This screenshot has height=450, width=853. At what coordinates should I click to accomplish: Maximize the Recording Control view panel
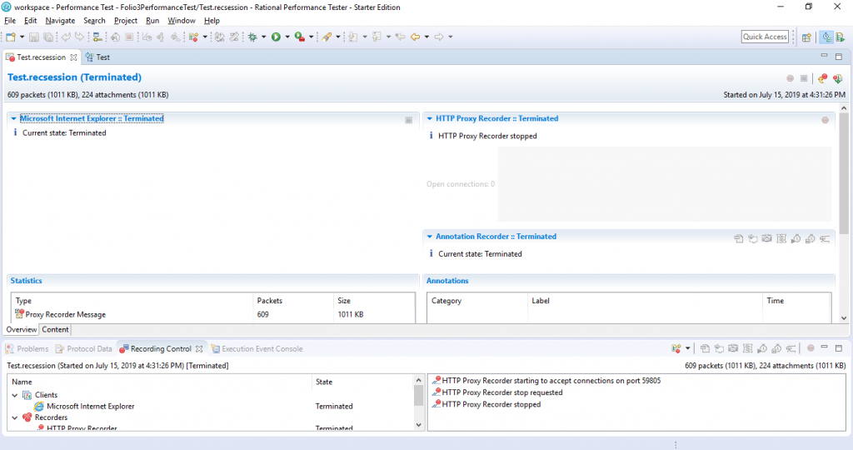click(x=838, y=348)
